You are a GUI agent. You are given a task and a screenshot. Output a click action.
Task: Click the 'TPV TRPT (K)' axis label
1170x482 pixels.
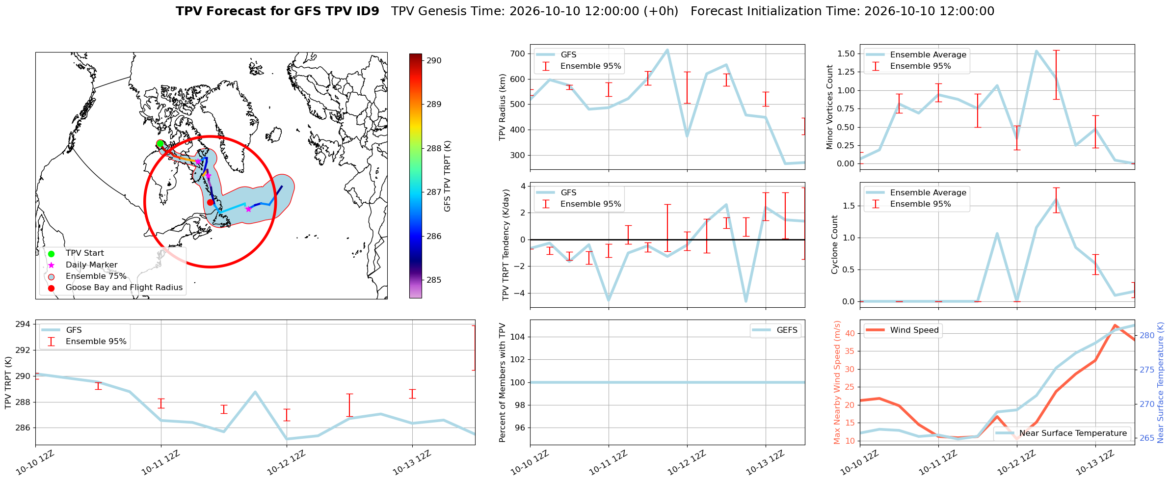[x=8, y=383]
